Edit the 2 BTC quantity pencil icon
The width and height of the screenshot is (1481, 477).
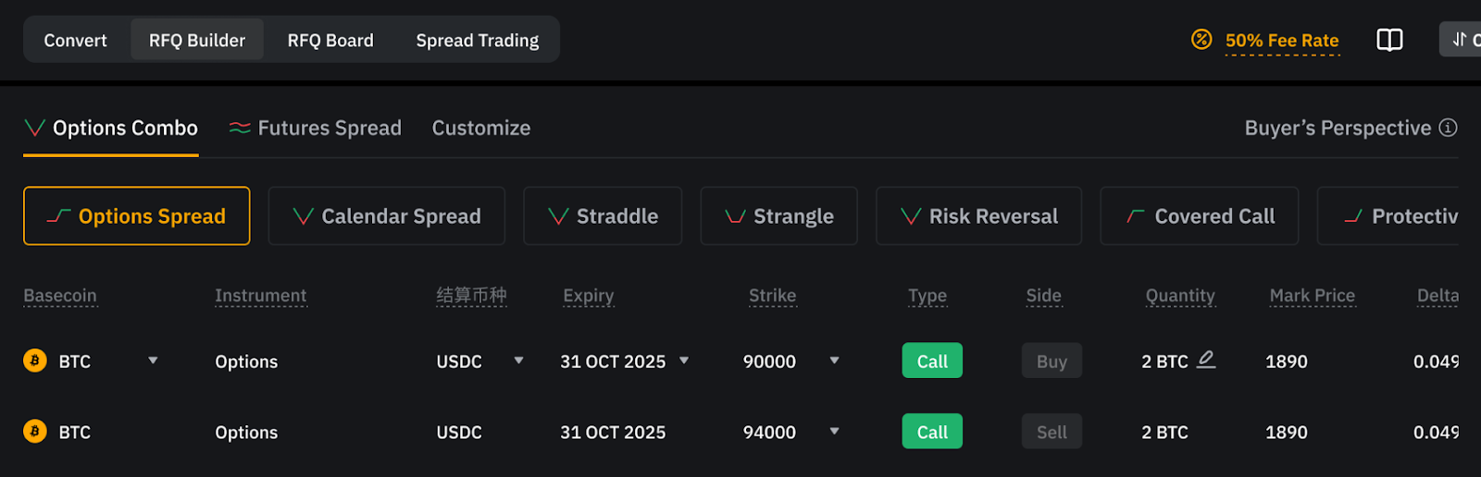(1206, 360)
